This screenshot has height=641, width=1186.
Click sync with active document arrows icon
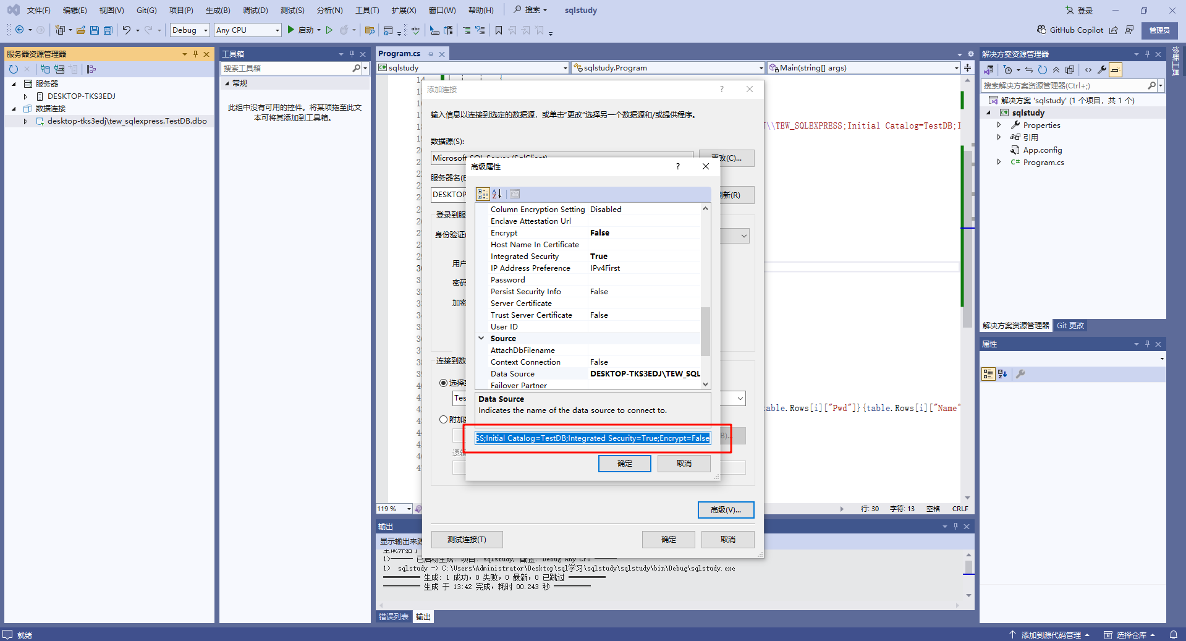coord(1029,70)
